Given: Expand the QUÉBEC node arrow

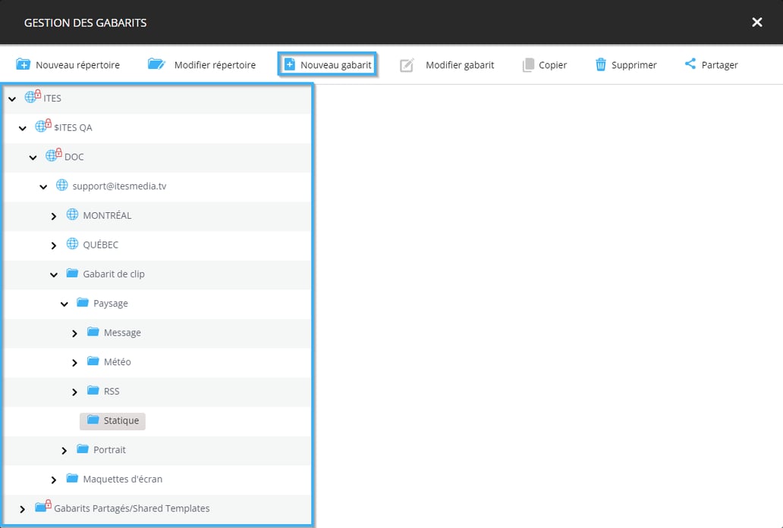Looking at the screenshot, I should [54, 245].
